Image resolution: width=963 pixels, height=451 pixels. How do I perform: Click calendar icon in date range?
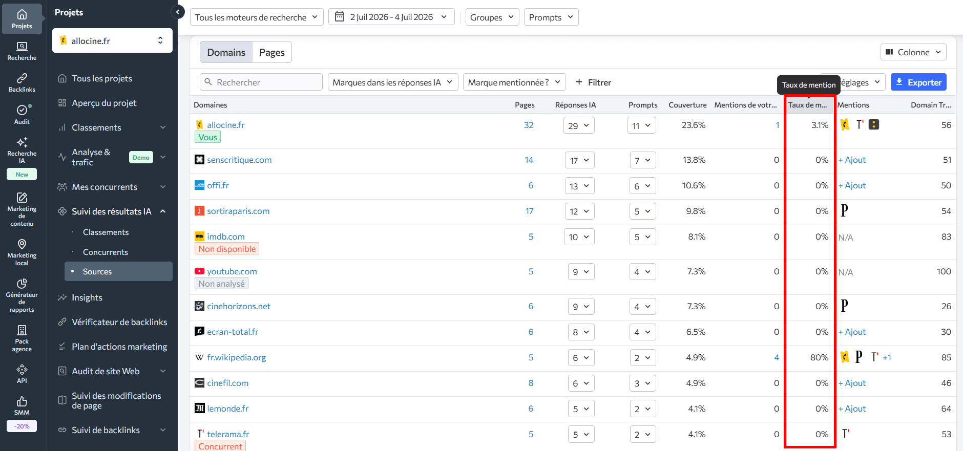coord(339,17)
